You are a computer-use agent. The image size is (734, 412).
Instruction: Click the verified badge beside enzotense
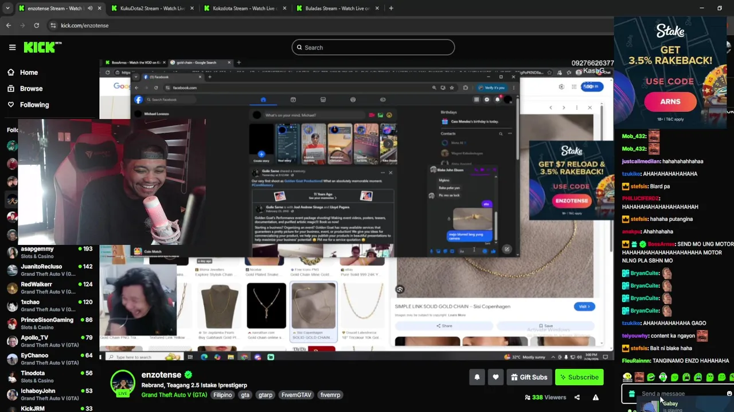[x=188, y=375]
